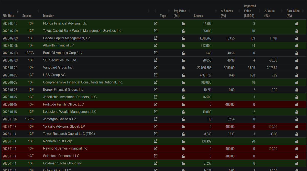Sort table by File Date column header

[8, 16]
